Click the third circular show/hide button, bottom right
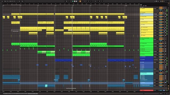Screen dimensions: 170x95 coord(169,89)
